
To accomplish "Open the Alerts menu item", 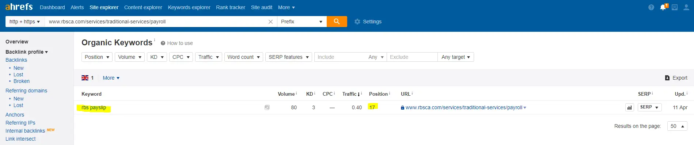I will (x=77, y=7).
